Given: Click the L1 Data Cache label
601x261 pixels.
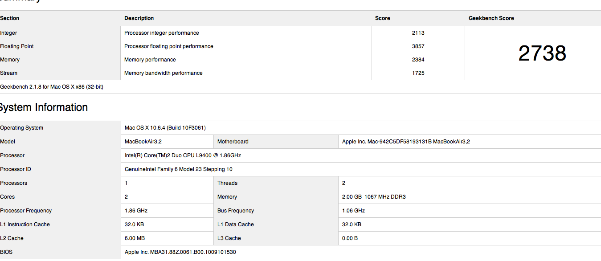Looking at the screenshot, I should pyautogui.click(x=236, y=224).
